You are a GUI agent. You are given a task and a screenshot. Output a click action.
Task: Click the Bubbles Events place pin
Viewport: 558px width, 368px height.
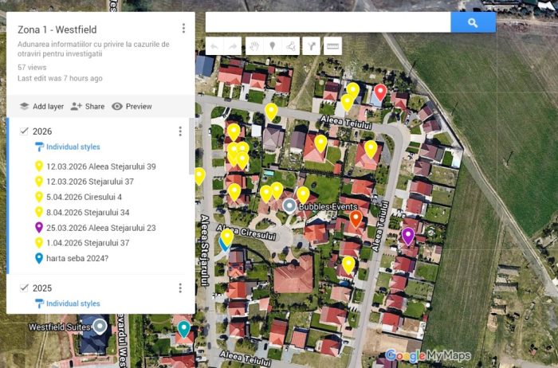point(289,206)
